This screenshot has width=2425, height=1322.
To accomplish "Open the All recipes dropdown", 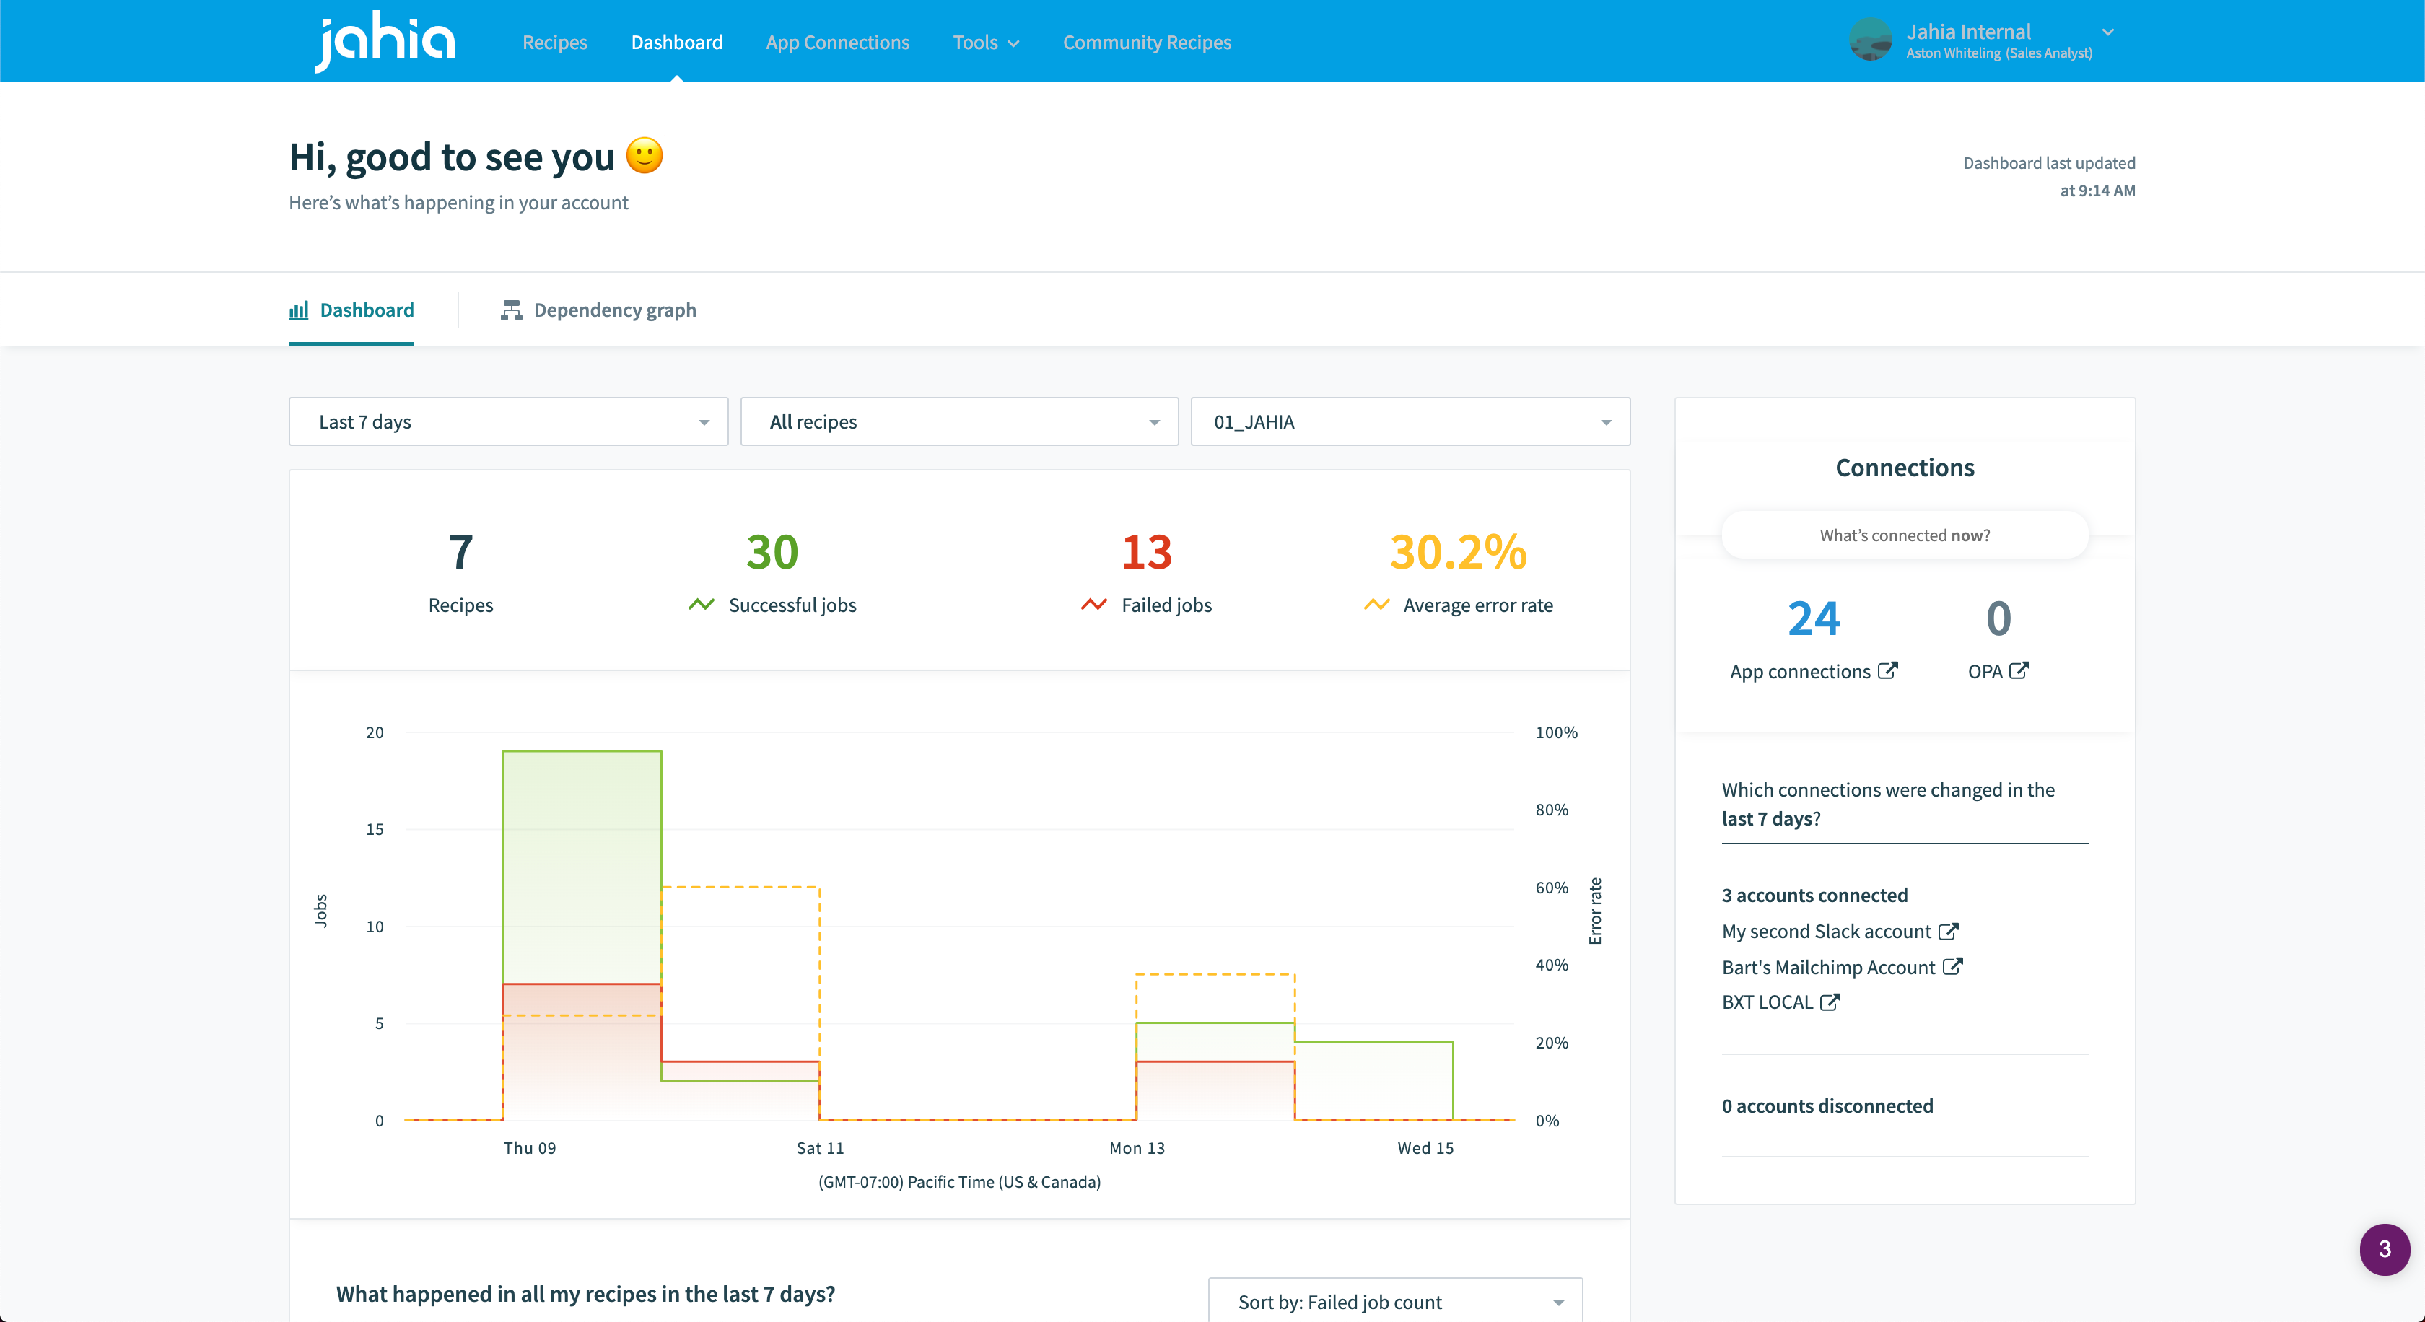I will pyautogui.click(x=959, y=421).
